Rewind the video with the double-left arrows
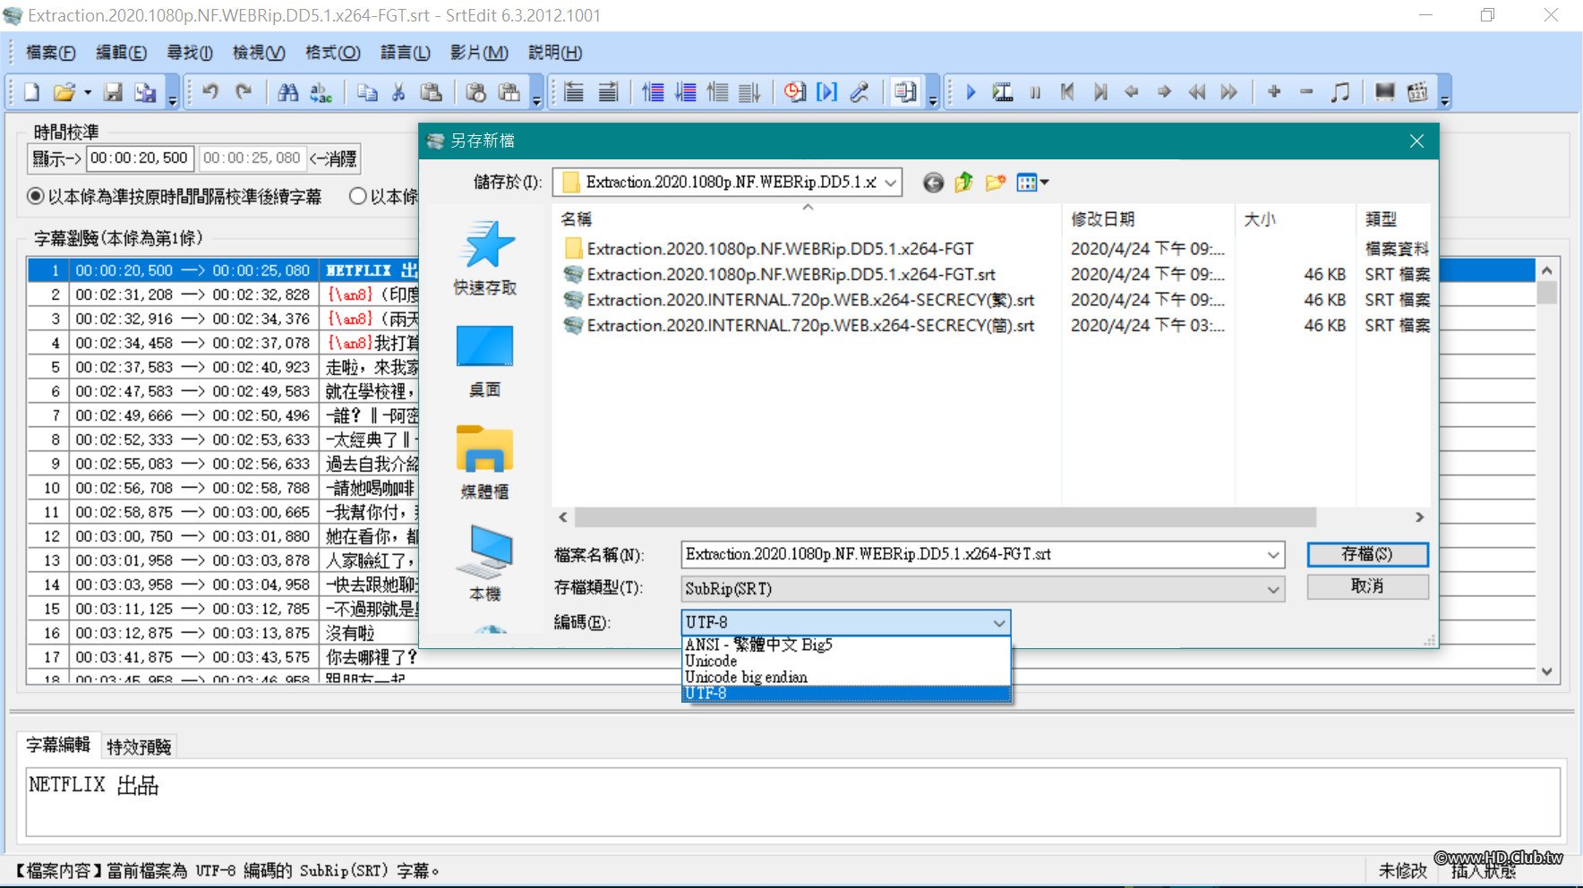 (1197, 92)
